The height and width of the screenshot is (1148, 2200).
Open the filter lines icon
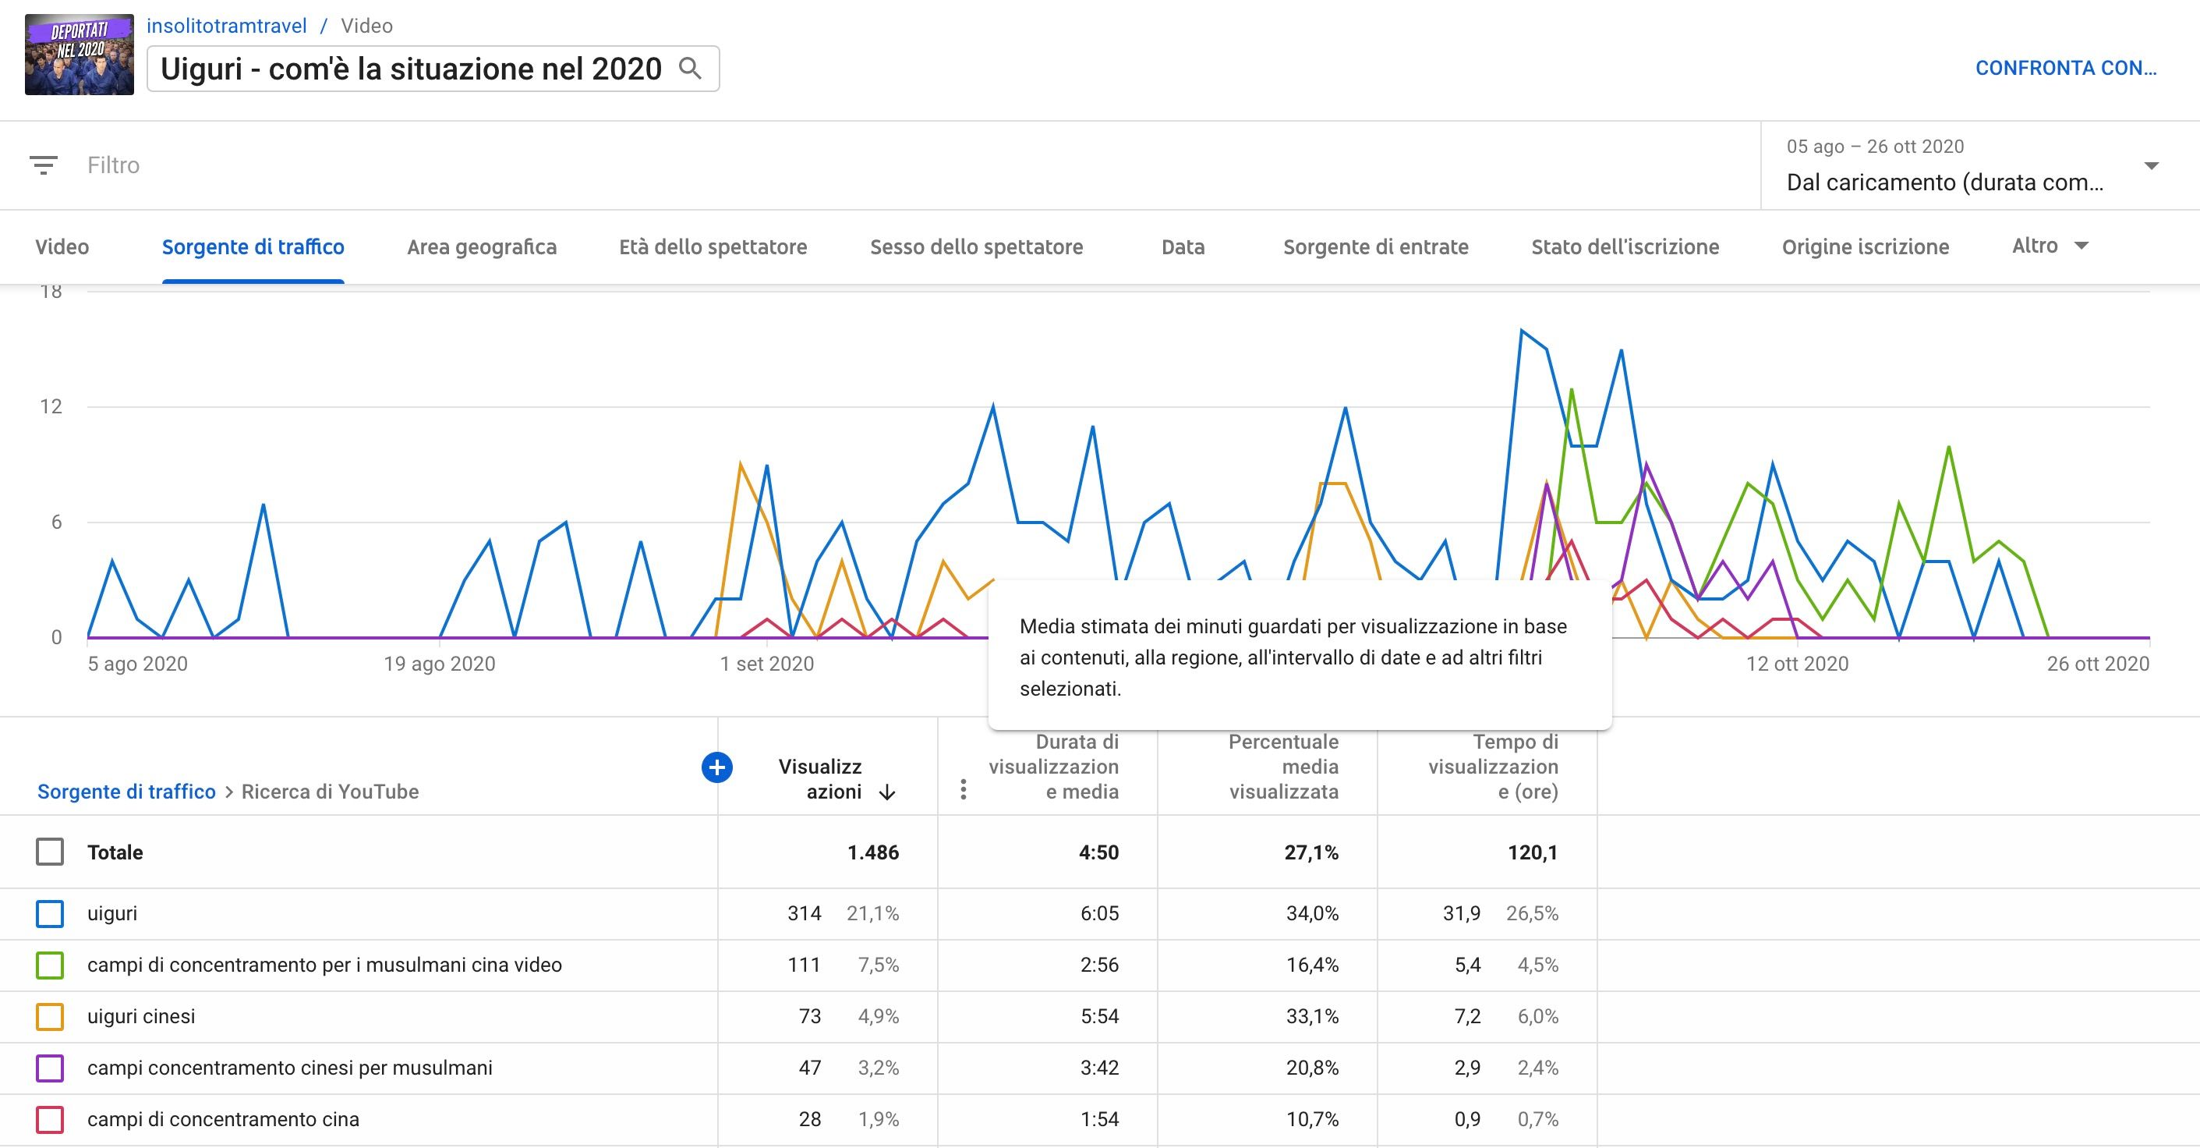(x=44, y=165)
